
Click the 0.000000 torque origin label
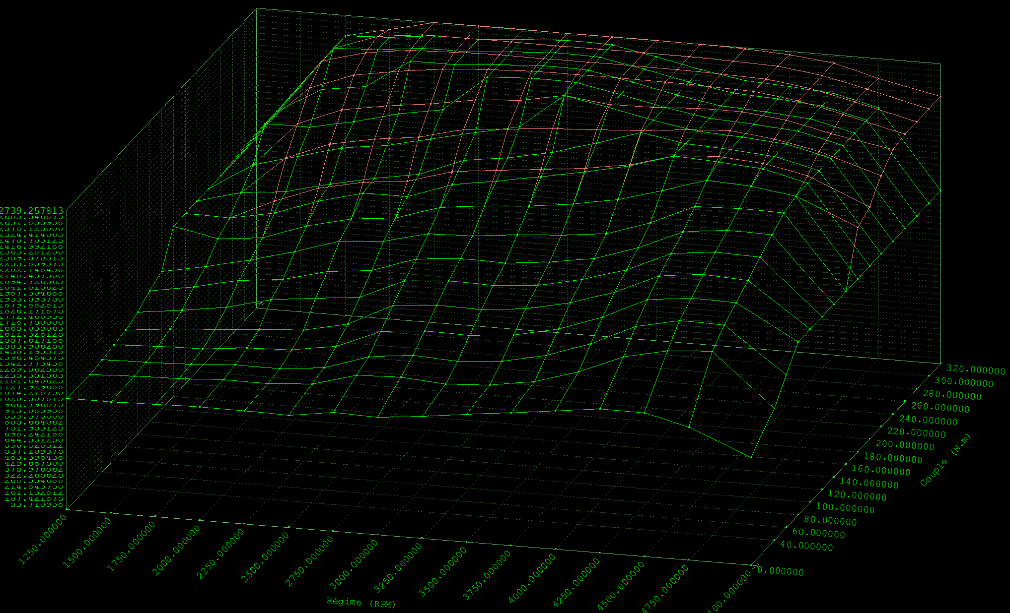click(x=781, y=571)
